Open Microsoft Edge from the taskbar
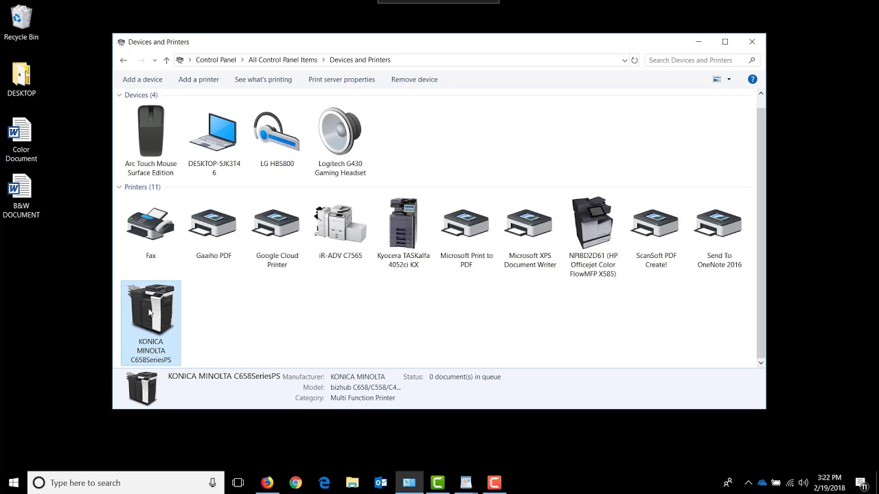 (x=324, y=483)
